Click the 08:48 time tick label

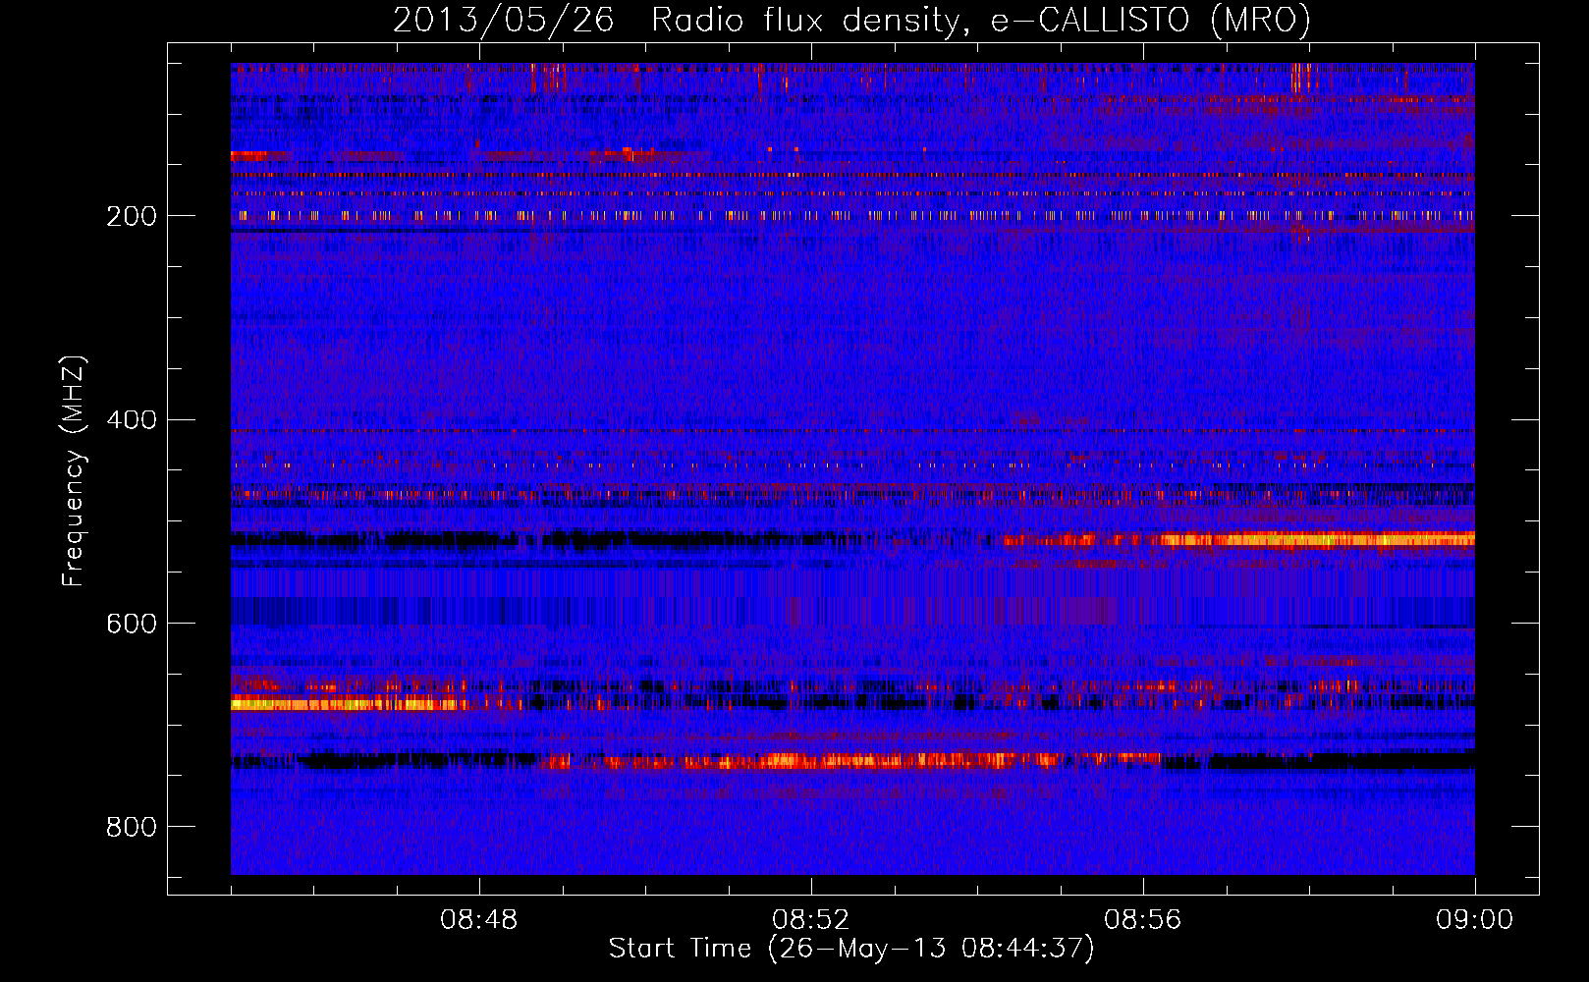[x=479, y=920]
